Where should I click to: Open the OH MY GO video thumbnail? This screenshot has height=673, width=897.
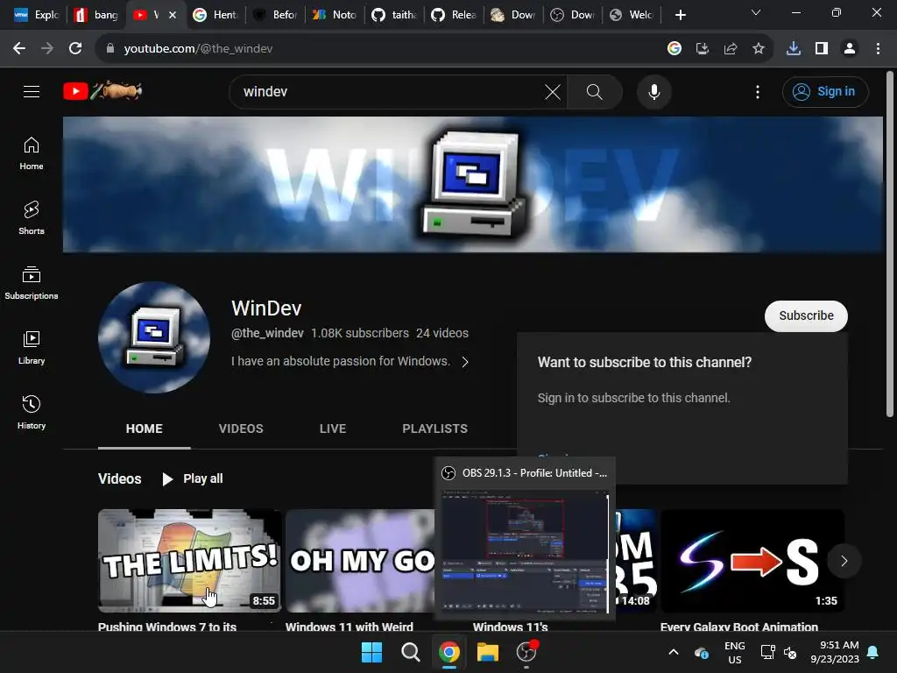pos(360,560)
